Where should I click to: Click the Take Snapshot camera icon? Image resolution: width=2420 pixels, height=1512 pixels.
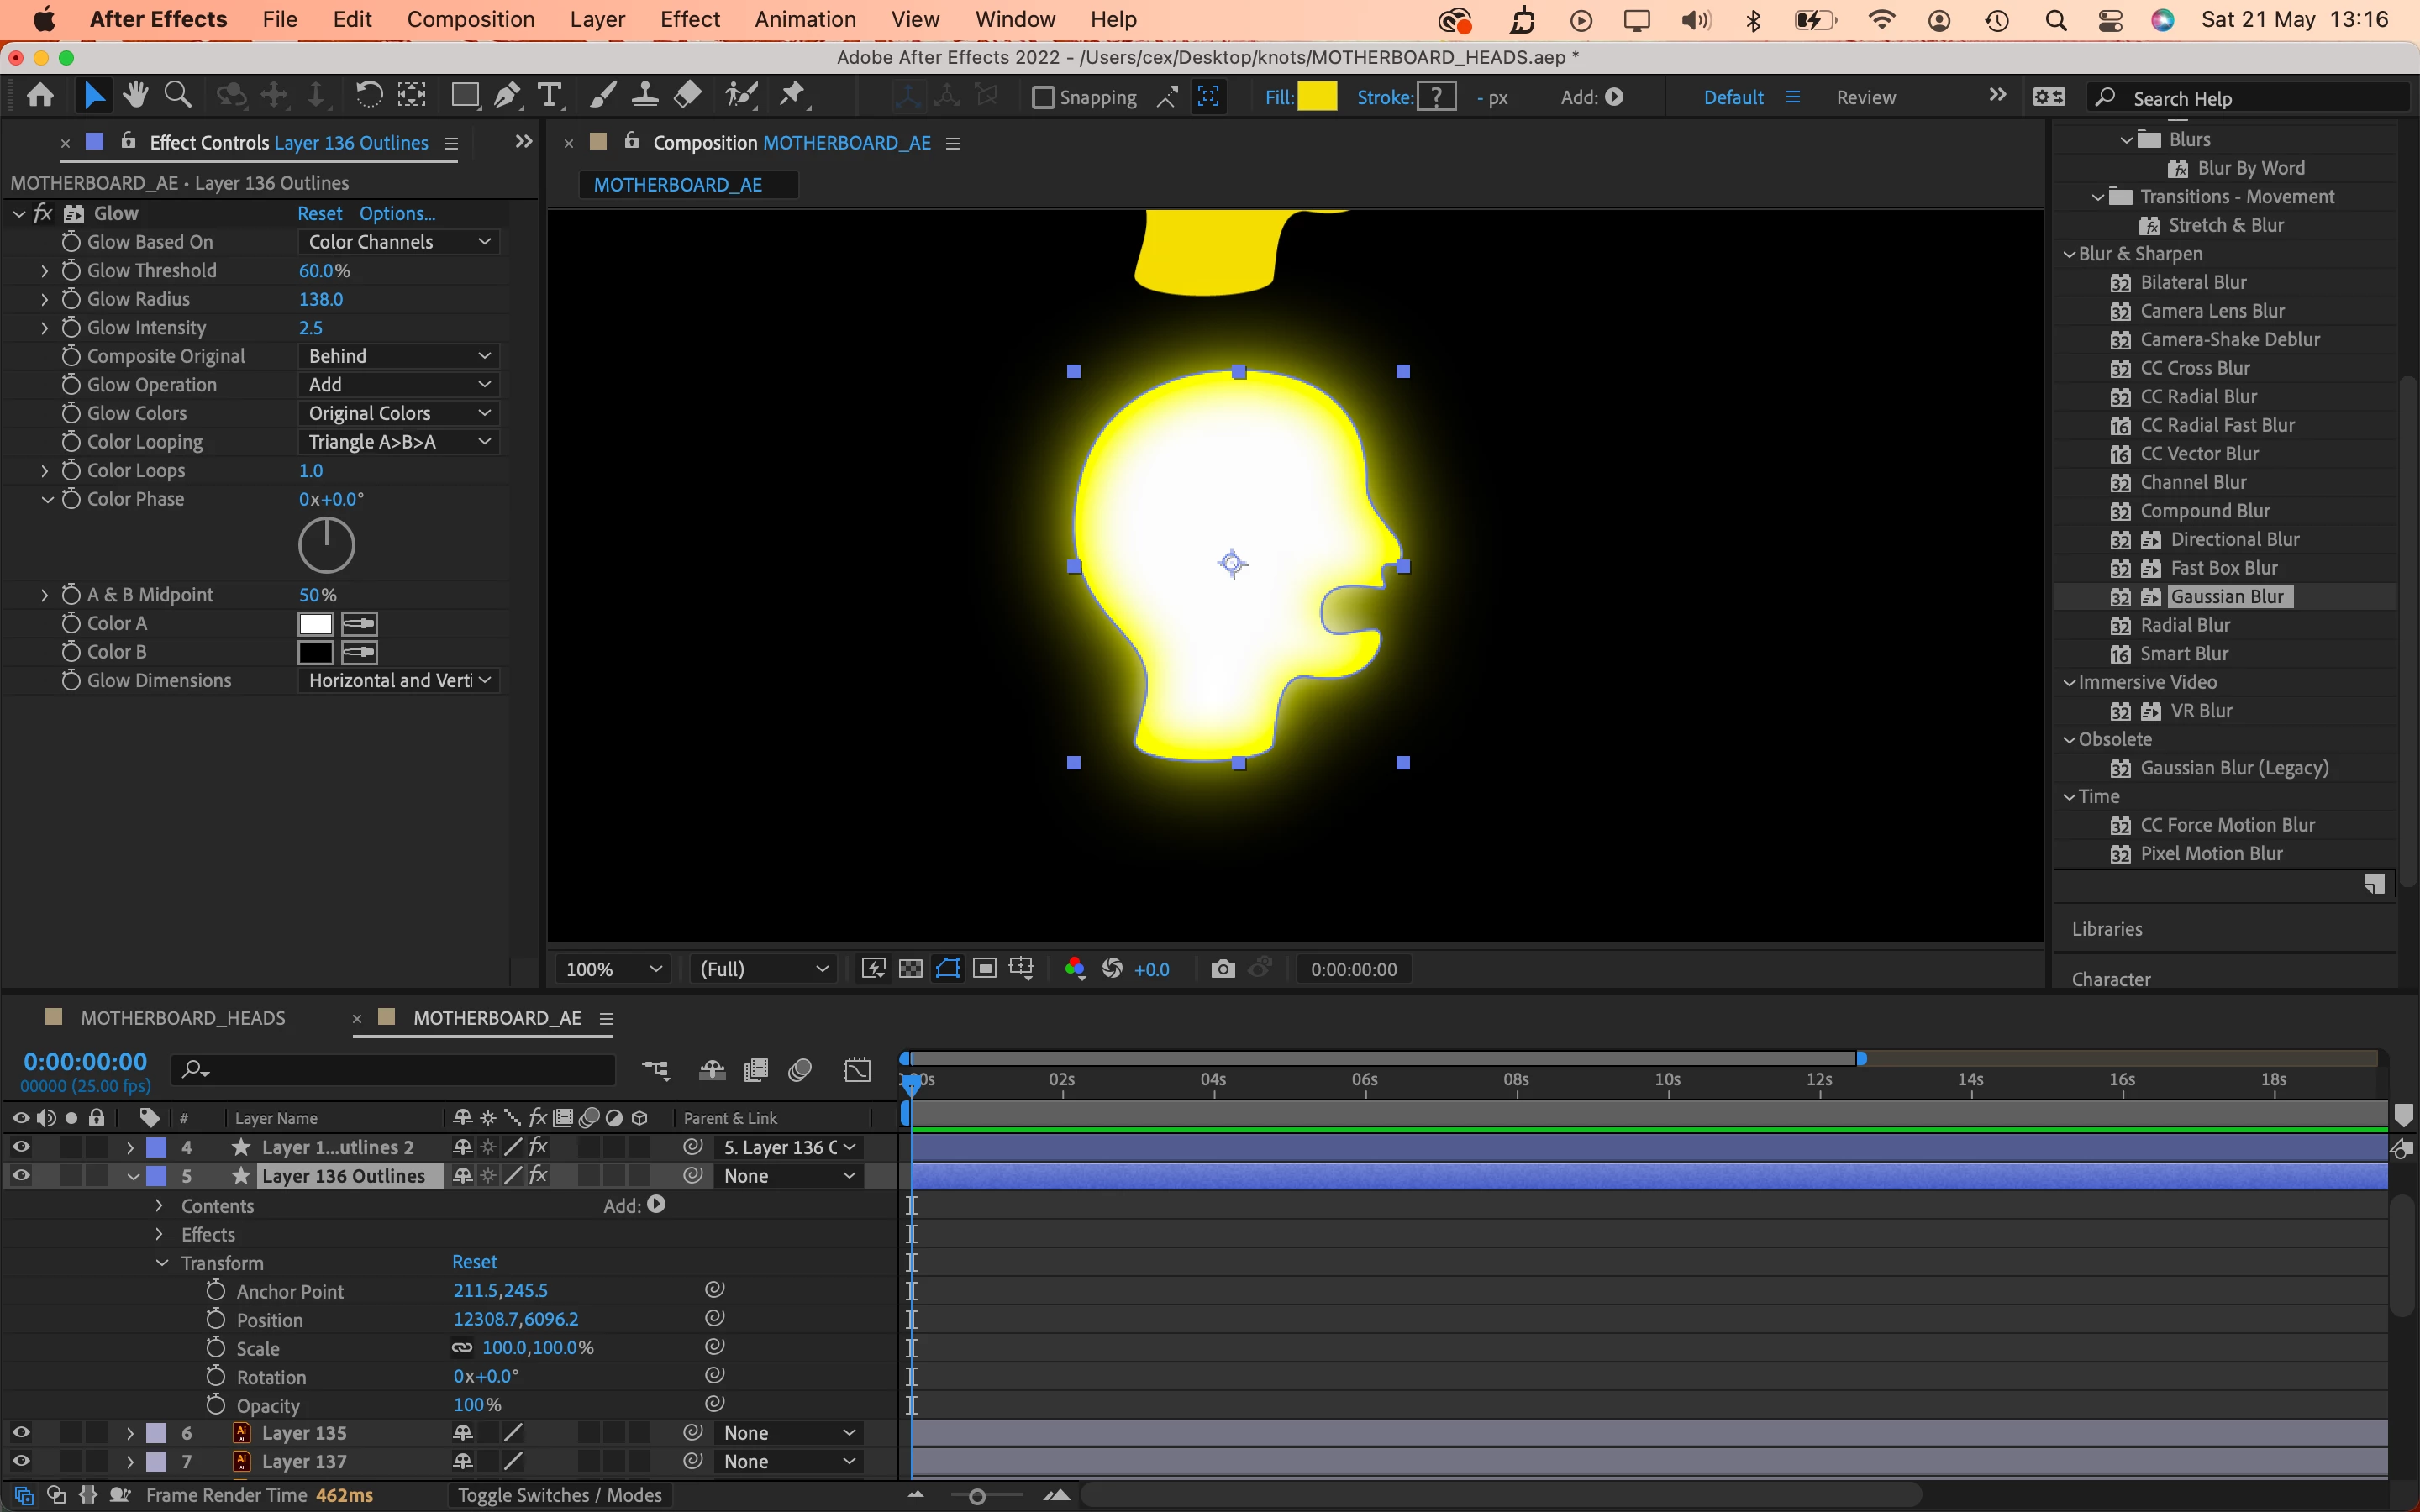point(1222,969)
